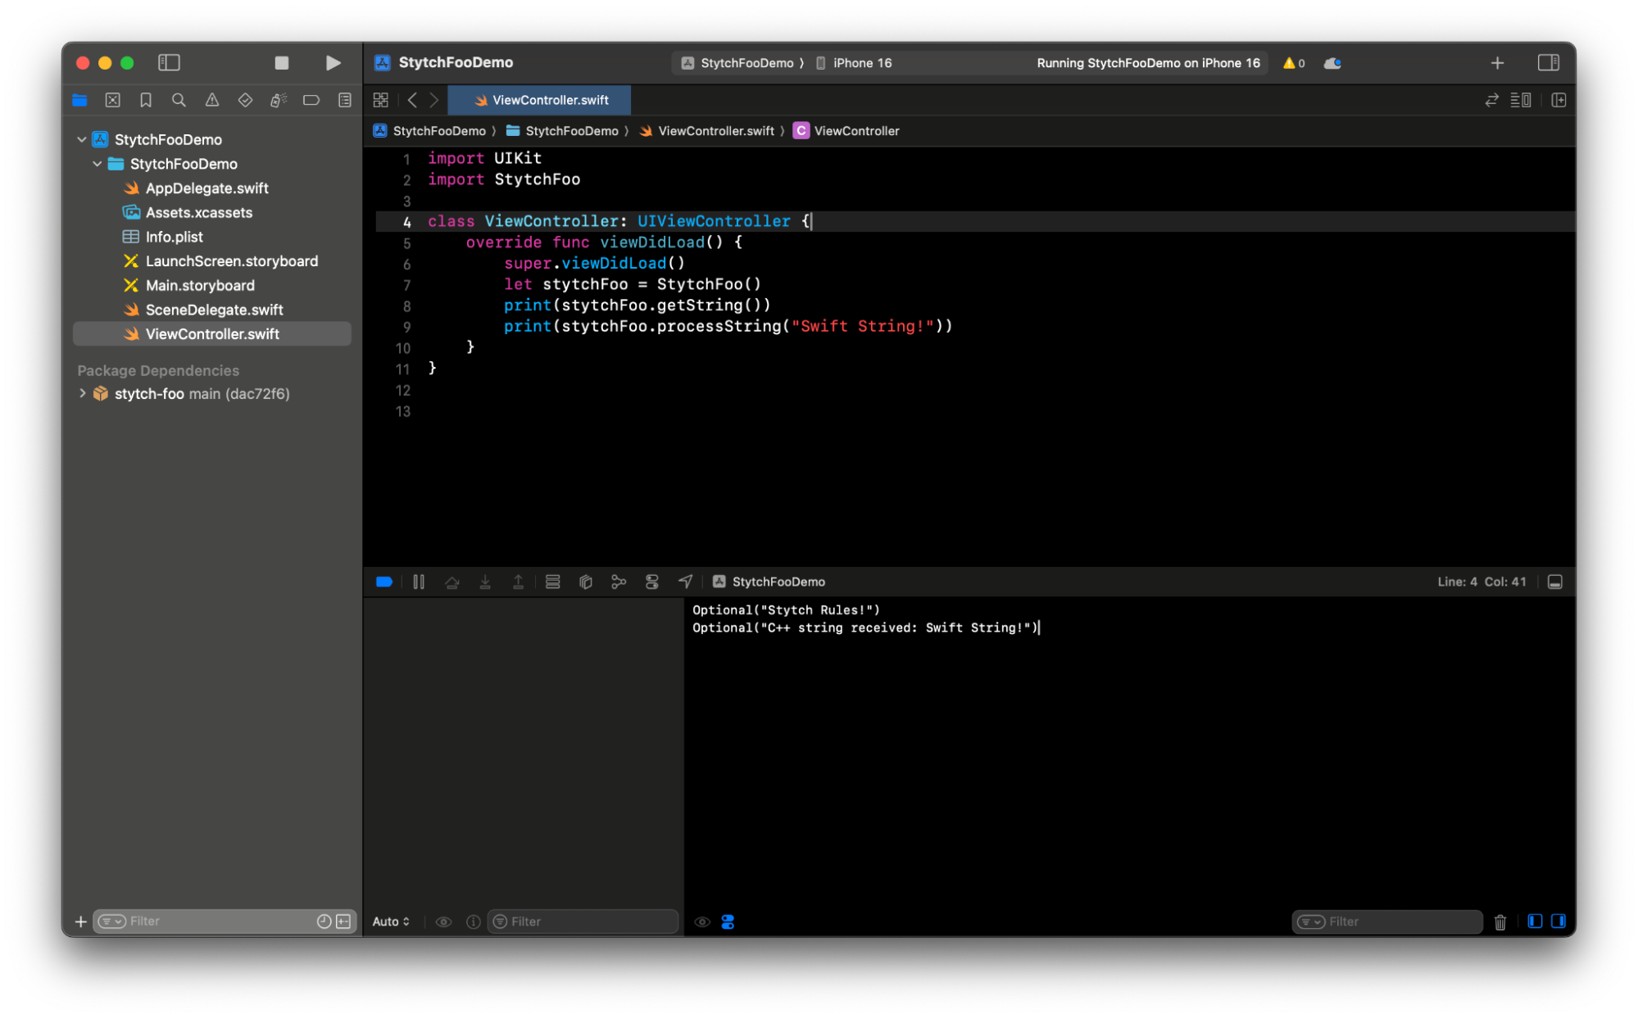Click the Step Over button
Viewport: 1638px width, 1019px height.
[451, 582]
